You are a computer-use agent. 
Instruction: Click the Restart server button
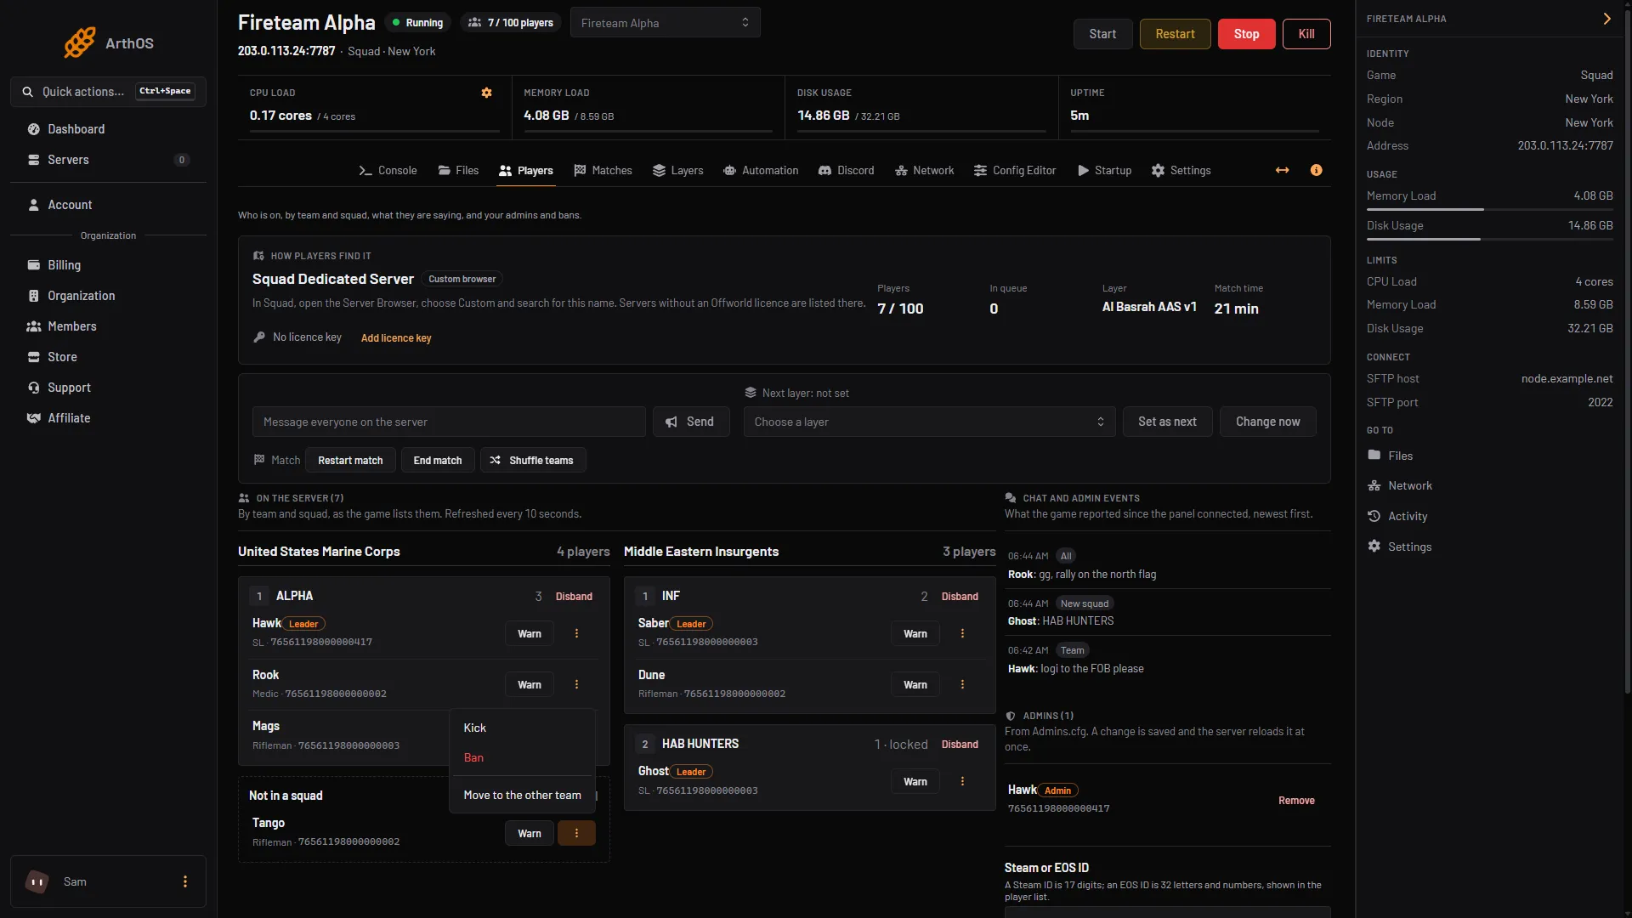click(1175, 34)
